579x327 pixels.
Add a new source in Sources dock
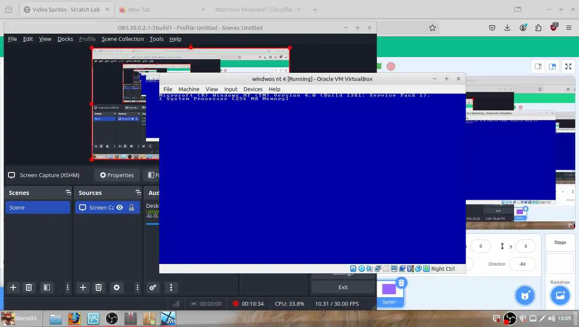pyautogui.click(x=83, y=287)
